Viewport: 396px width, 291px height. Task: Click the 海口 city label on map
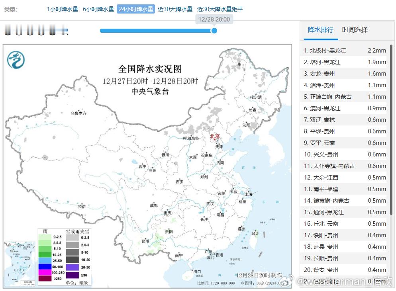[x=197, y=271]
